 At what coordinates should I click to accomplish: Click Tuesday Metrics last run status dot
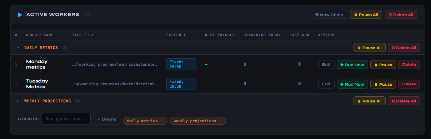coord(300,84)
